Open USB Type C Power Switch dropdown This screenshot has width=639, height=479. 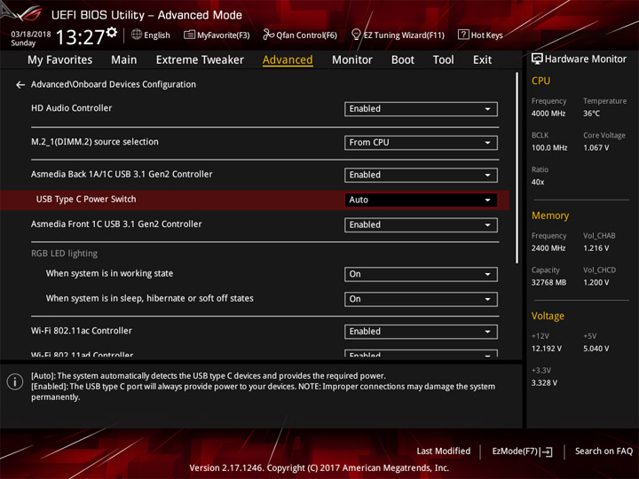[x=421, y=200]
